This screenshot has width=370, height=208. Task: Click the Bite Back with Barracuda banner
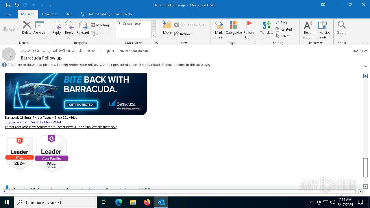pos(76,94)
